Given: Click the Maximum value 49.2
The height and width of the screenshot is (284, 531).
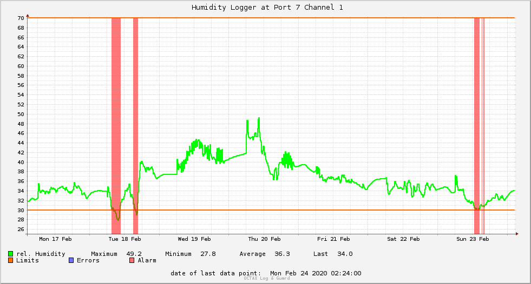Looking at the screenshot, I should click(134, 254).
